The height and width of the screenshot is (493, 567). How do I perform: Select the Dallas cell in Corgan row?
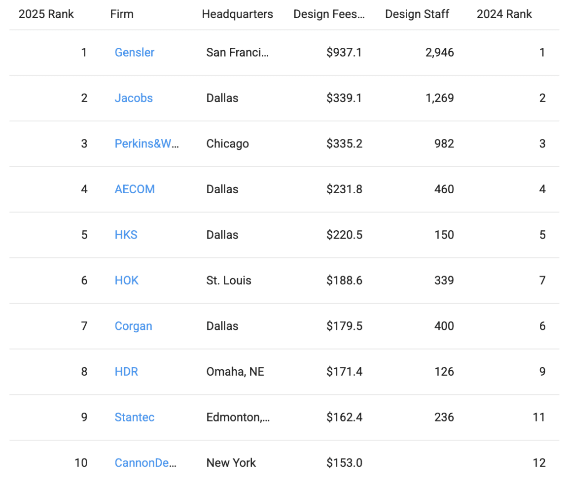tap(222, 326)
